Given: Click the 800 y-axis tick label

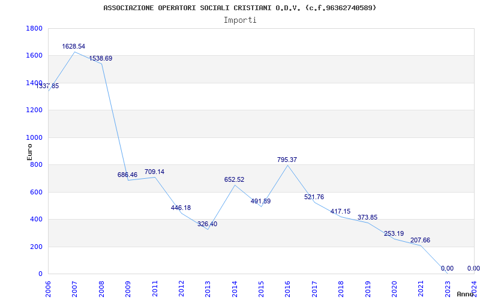Looking at the screenshot, I should pos(36,165).
